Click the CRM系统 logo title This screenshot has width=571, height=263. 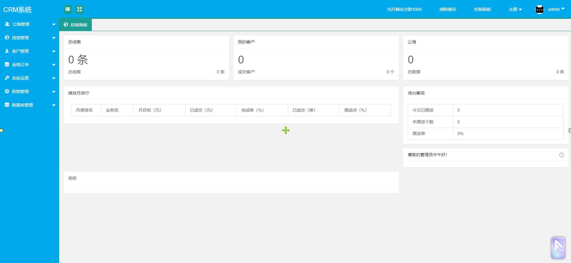pyautogui.click(x=17, y=10)
